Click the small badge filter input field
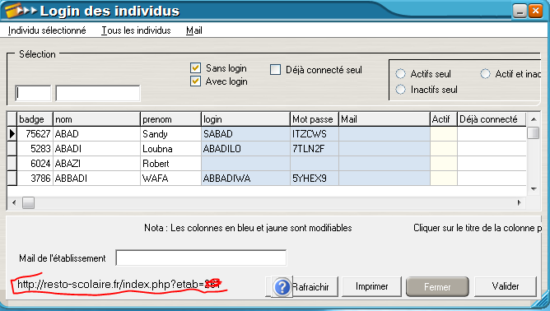Viewport: 550px width, 311px height. (x=33, y=93)
